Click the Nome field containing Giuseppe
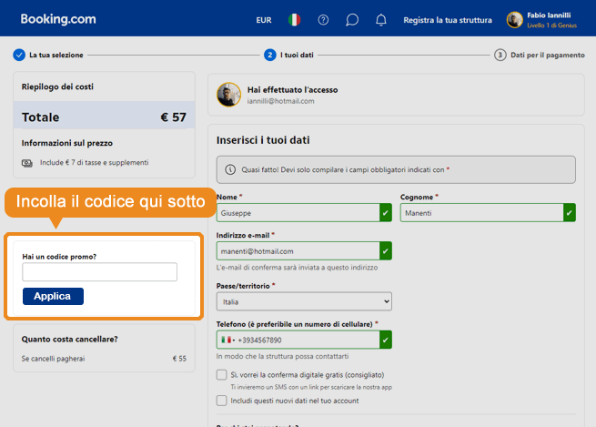This screenshot has width=596, height=427. (298, 213)
